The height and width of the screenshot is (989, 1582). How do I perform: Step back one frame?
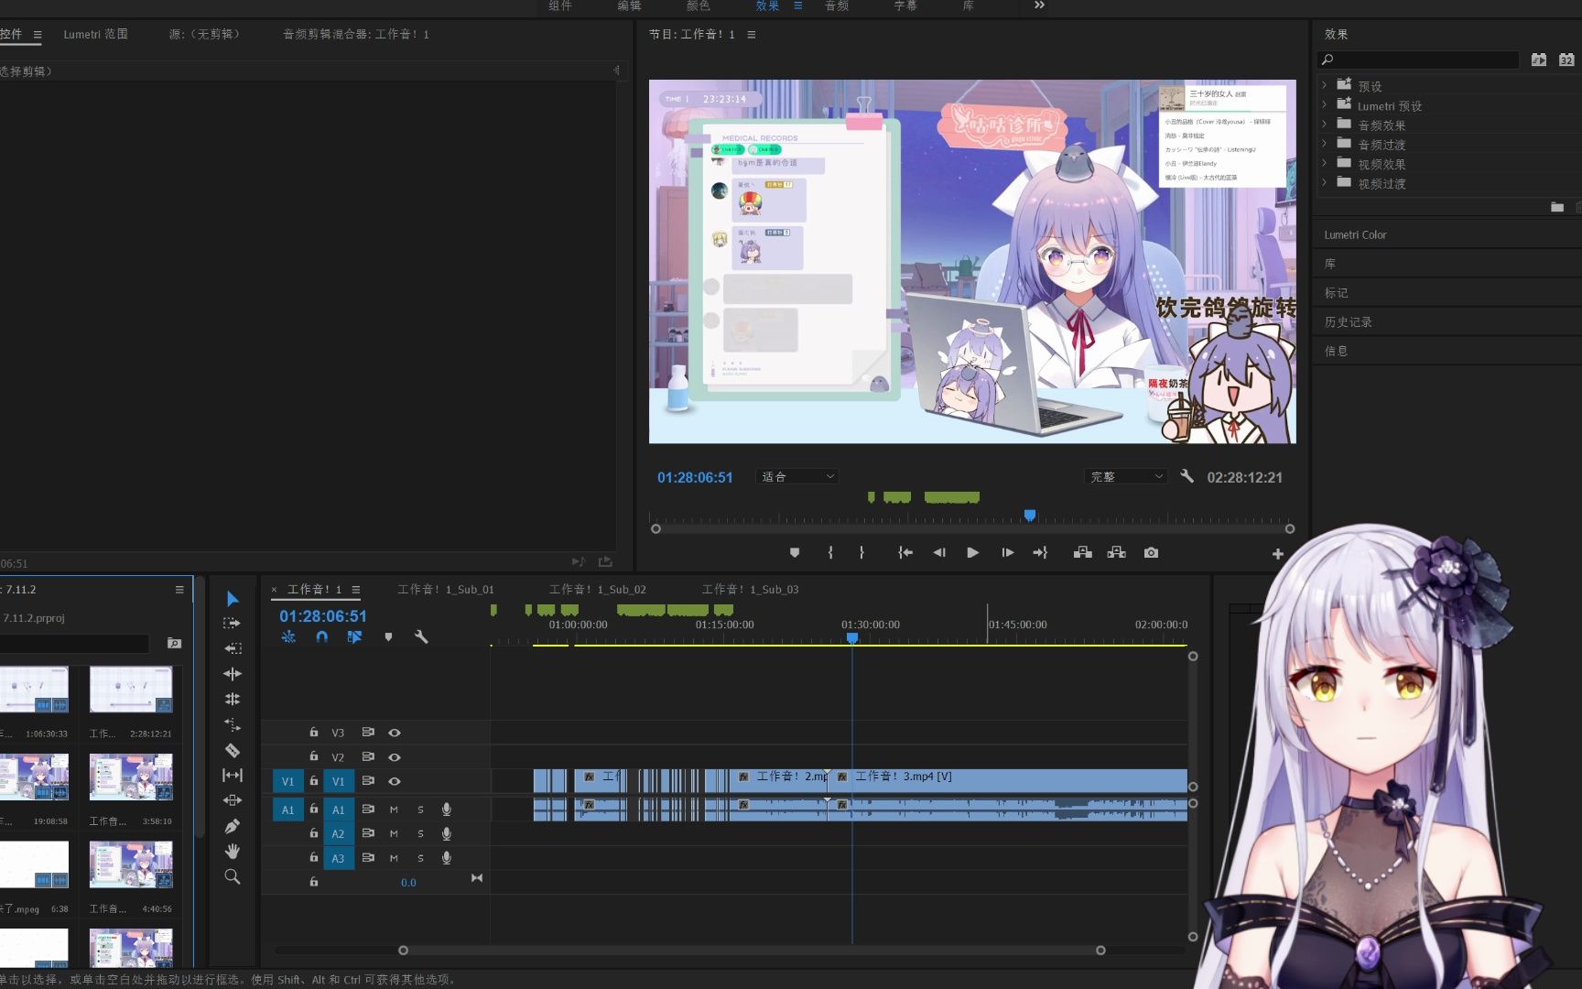pyautogui.click(x=939, y=553)
